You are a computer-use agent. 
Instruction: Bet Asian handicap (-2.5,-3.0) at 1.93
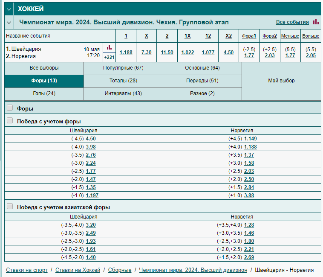click(x=91, y=241)
